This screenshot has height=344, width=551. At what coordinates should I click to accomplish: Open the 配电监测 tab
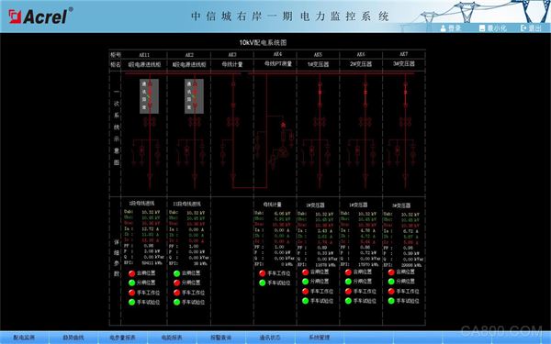24,338
